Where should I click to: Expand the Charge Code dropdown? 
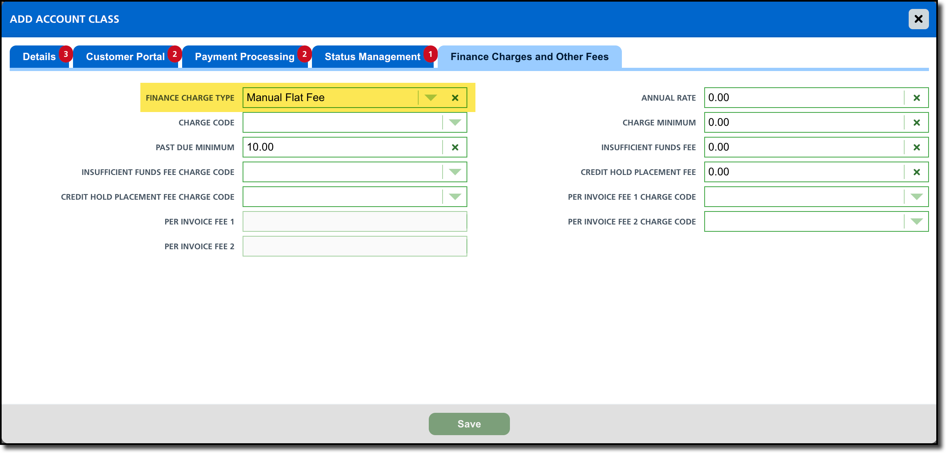point(455,123)
